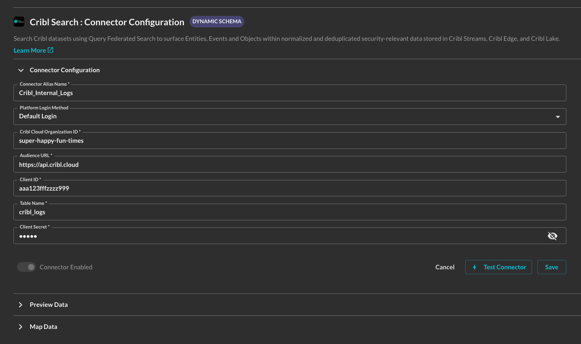
Task: Click the Preview Data section title
Action: [x=49, y=305]
